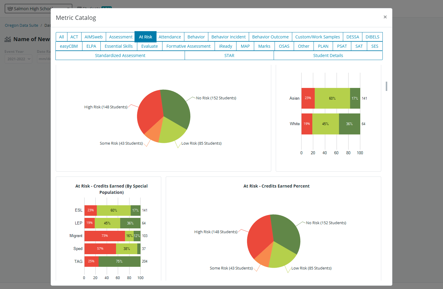This screenshot has width=443, height=289.
Task: Click the dashboard chart icon beside the title
Action: coord(8,39)
